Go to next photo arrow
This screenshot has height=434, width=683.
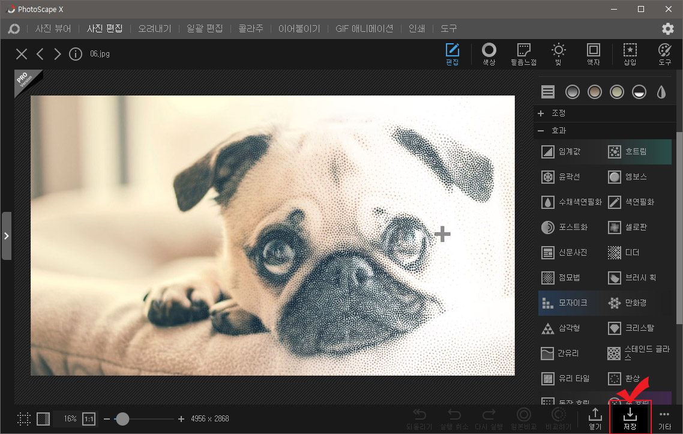pos(58,54)
